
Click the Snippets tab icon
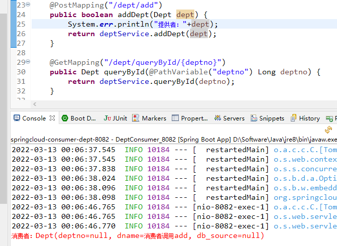[254, 118]
